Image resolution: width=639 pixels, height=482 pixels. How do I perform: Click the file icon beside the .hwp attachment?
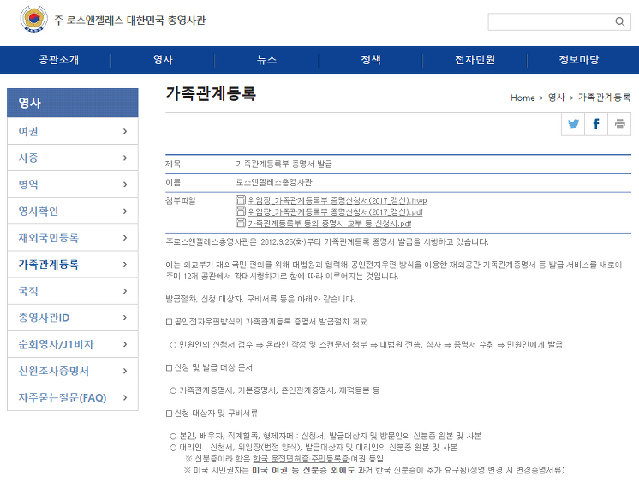pos(241,199)
